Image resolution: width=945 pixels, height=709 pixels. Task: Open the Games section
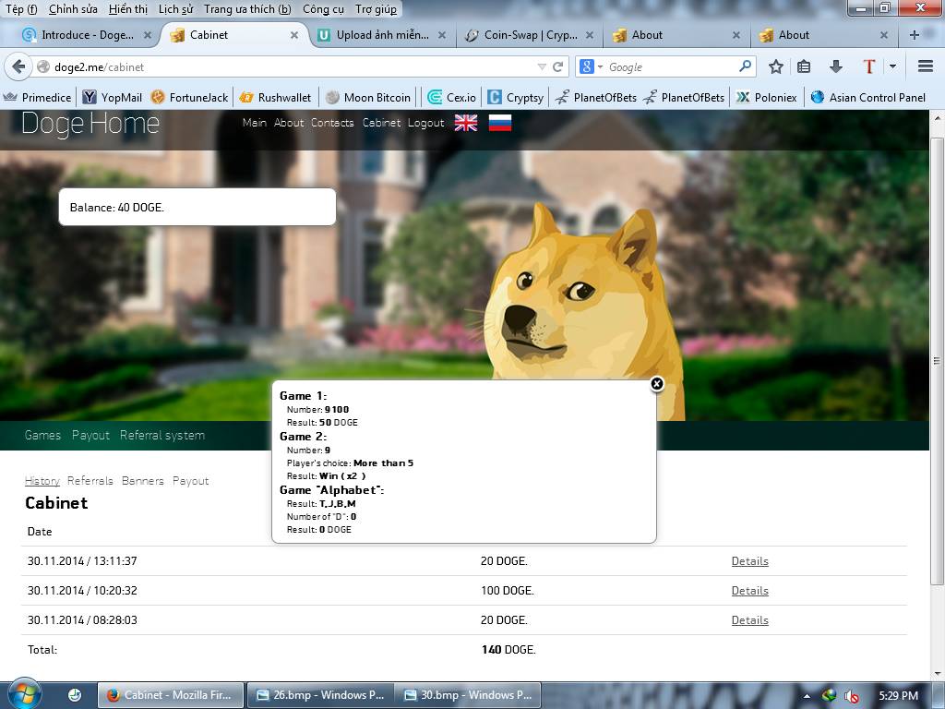[x=42, y=436]
